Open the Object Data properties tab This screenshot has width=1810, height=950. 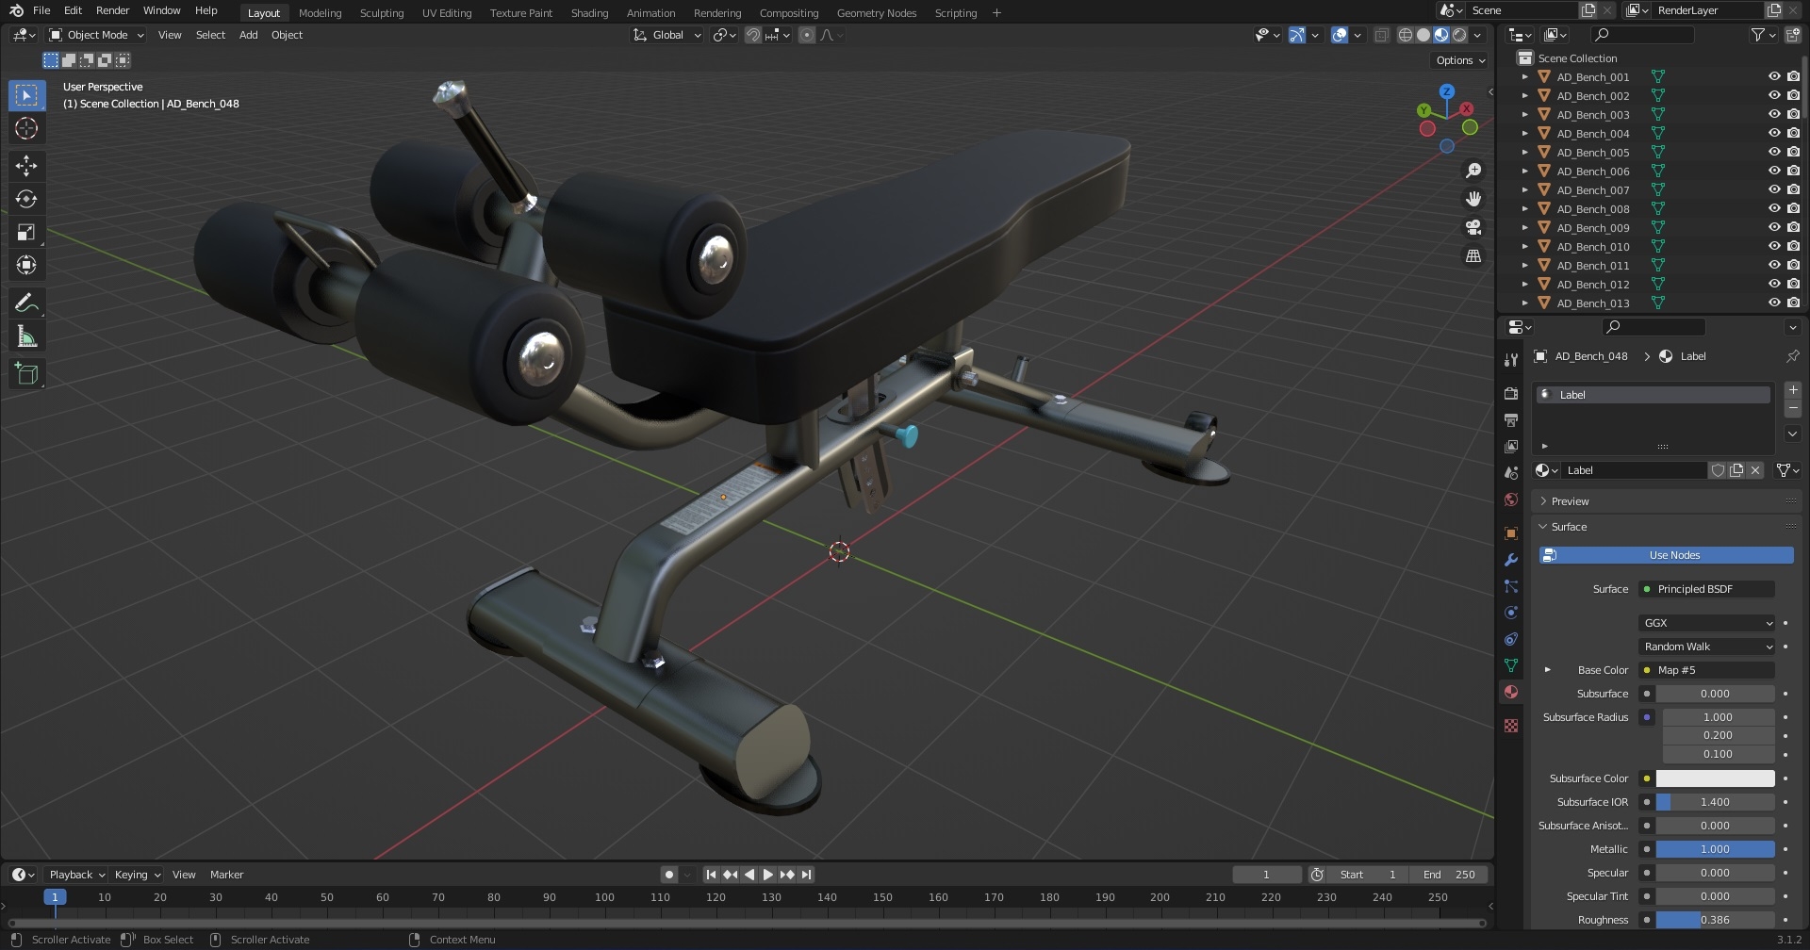(x=1511, y=665)
